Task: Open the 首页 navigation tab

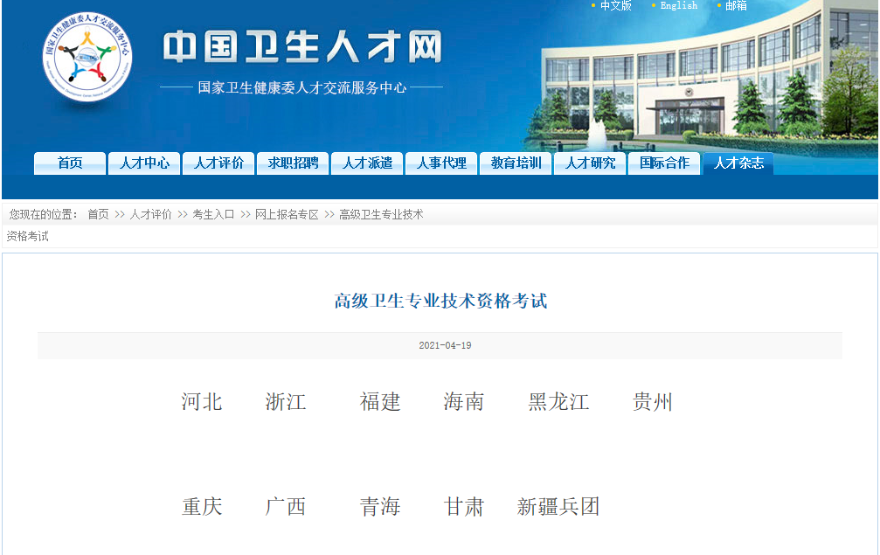Action: (70, 163)
